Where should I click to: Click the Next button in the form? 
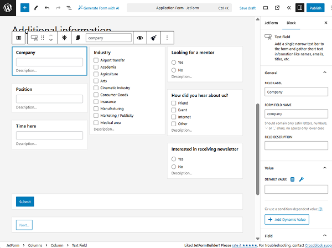pyautogui.click(x=24, y=225)
